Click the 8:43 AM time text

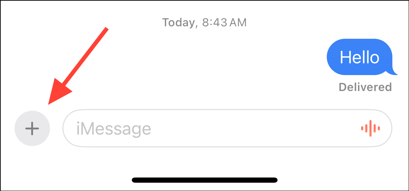[224, 22]
